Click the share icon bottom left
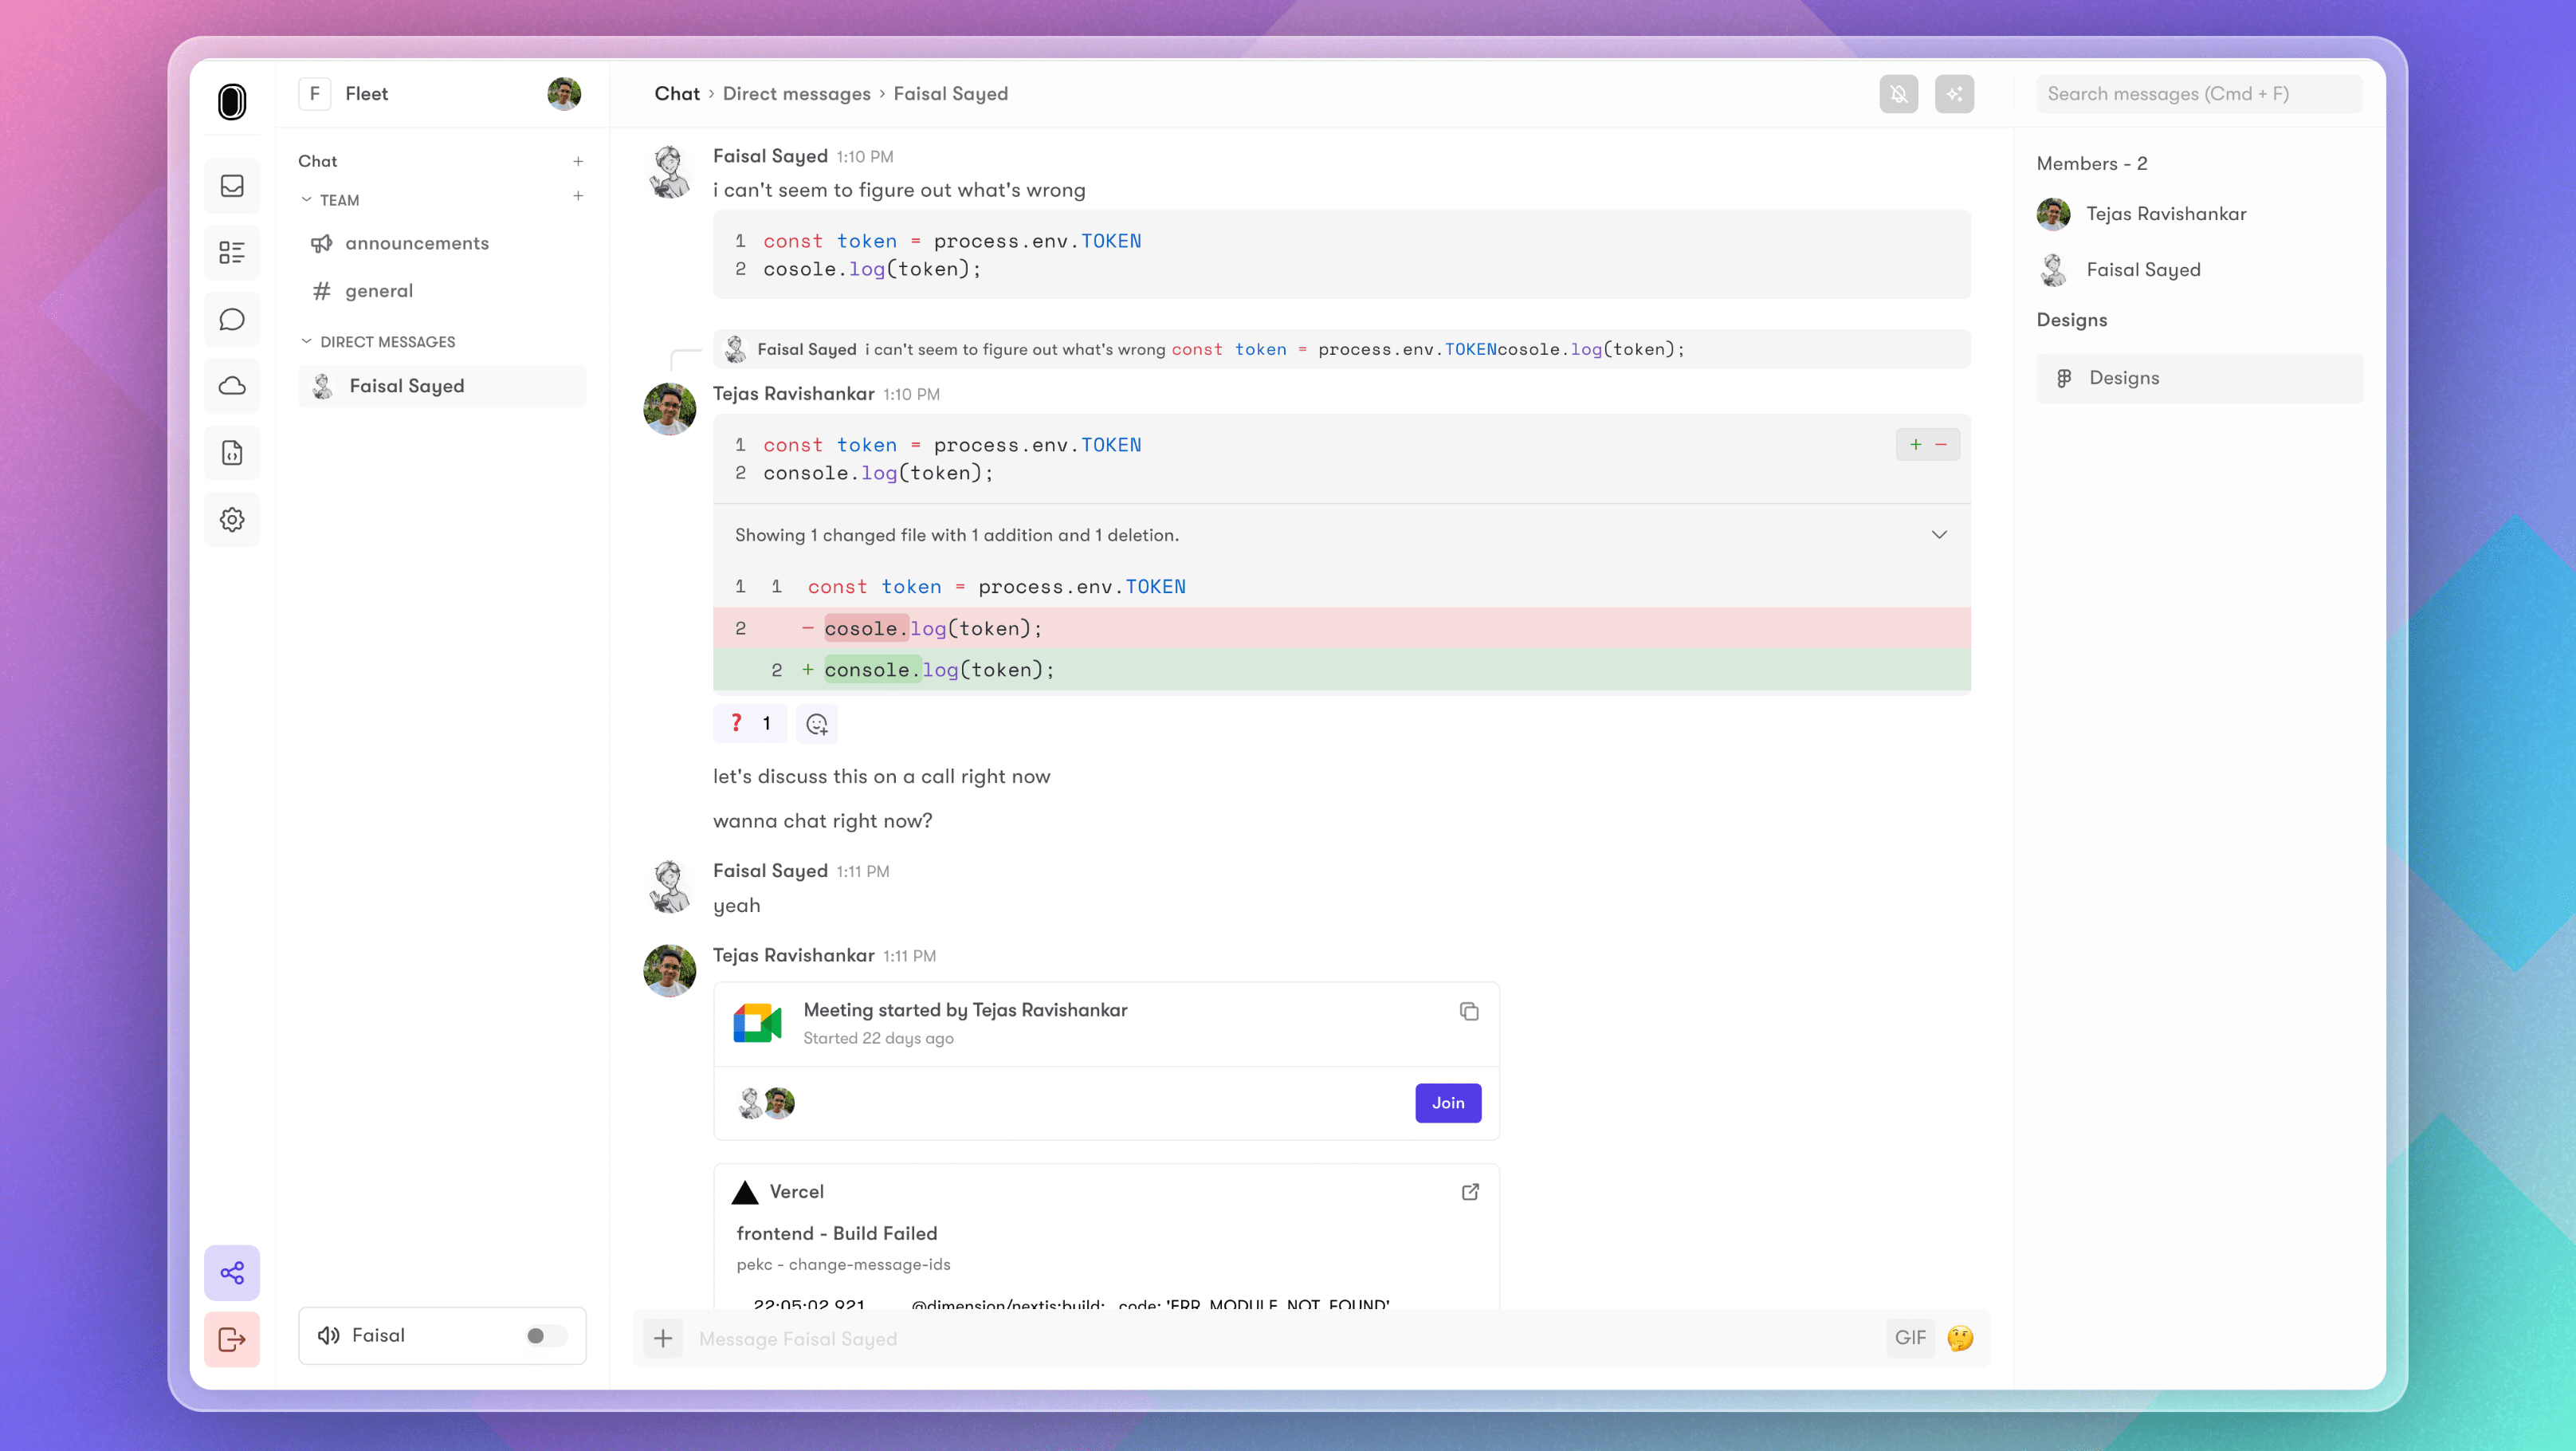This screenshot has width=2576, height=1451. (232, 1272)
